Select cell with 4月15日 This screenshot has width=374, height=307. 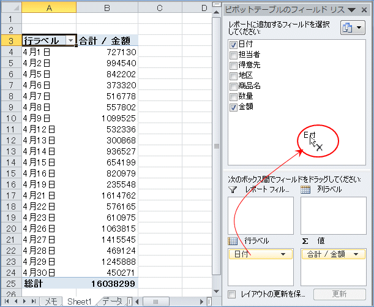coord(49,162)
